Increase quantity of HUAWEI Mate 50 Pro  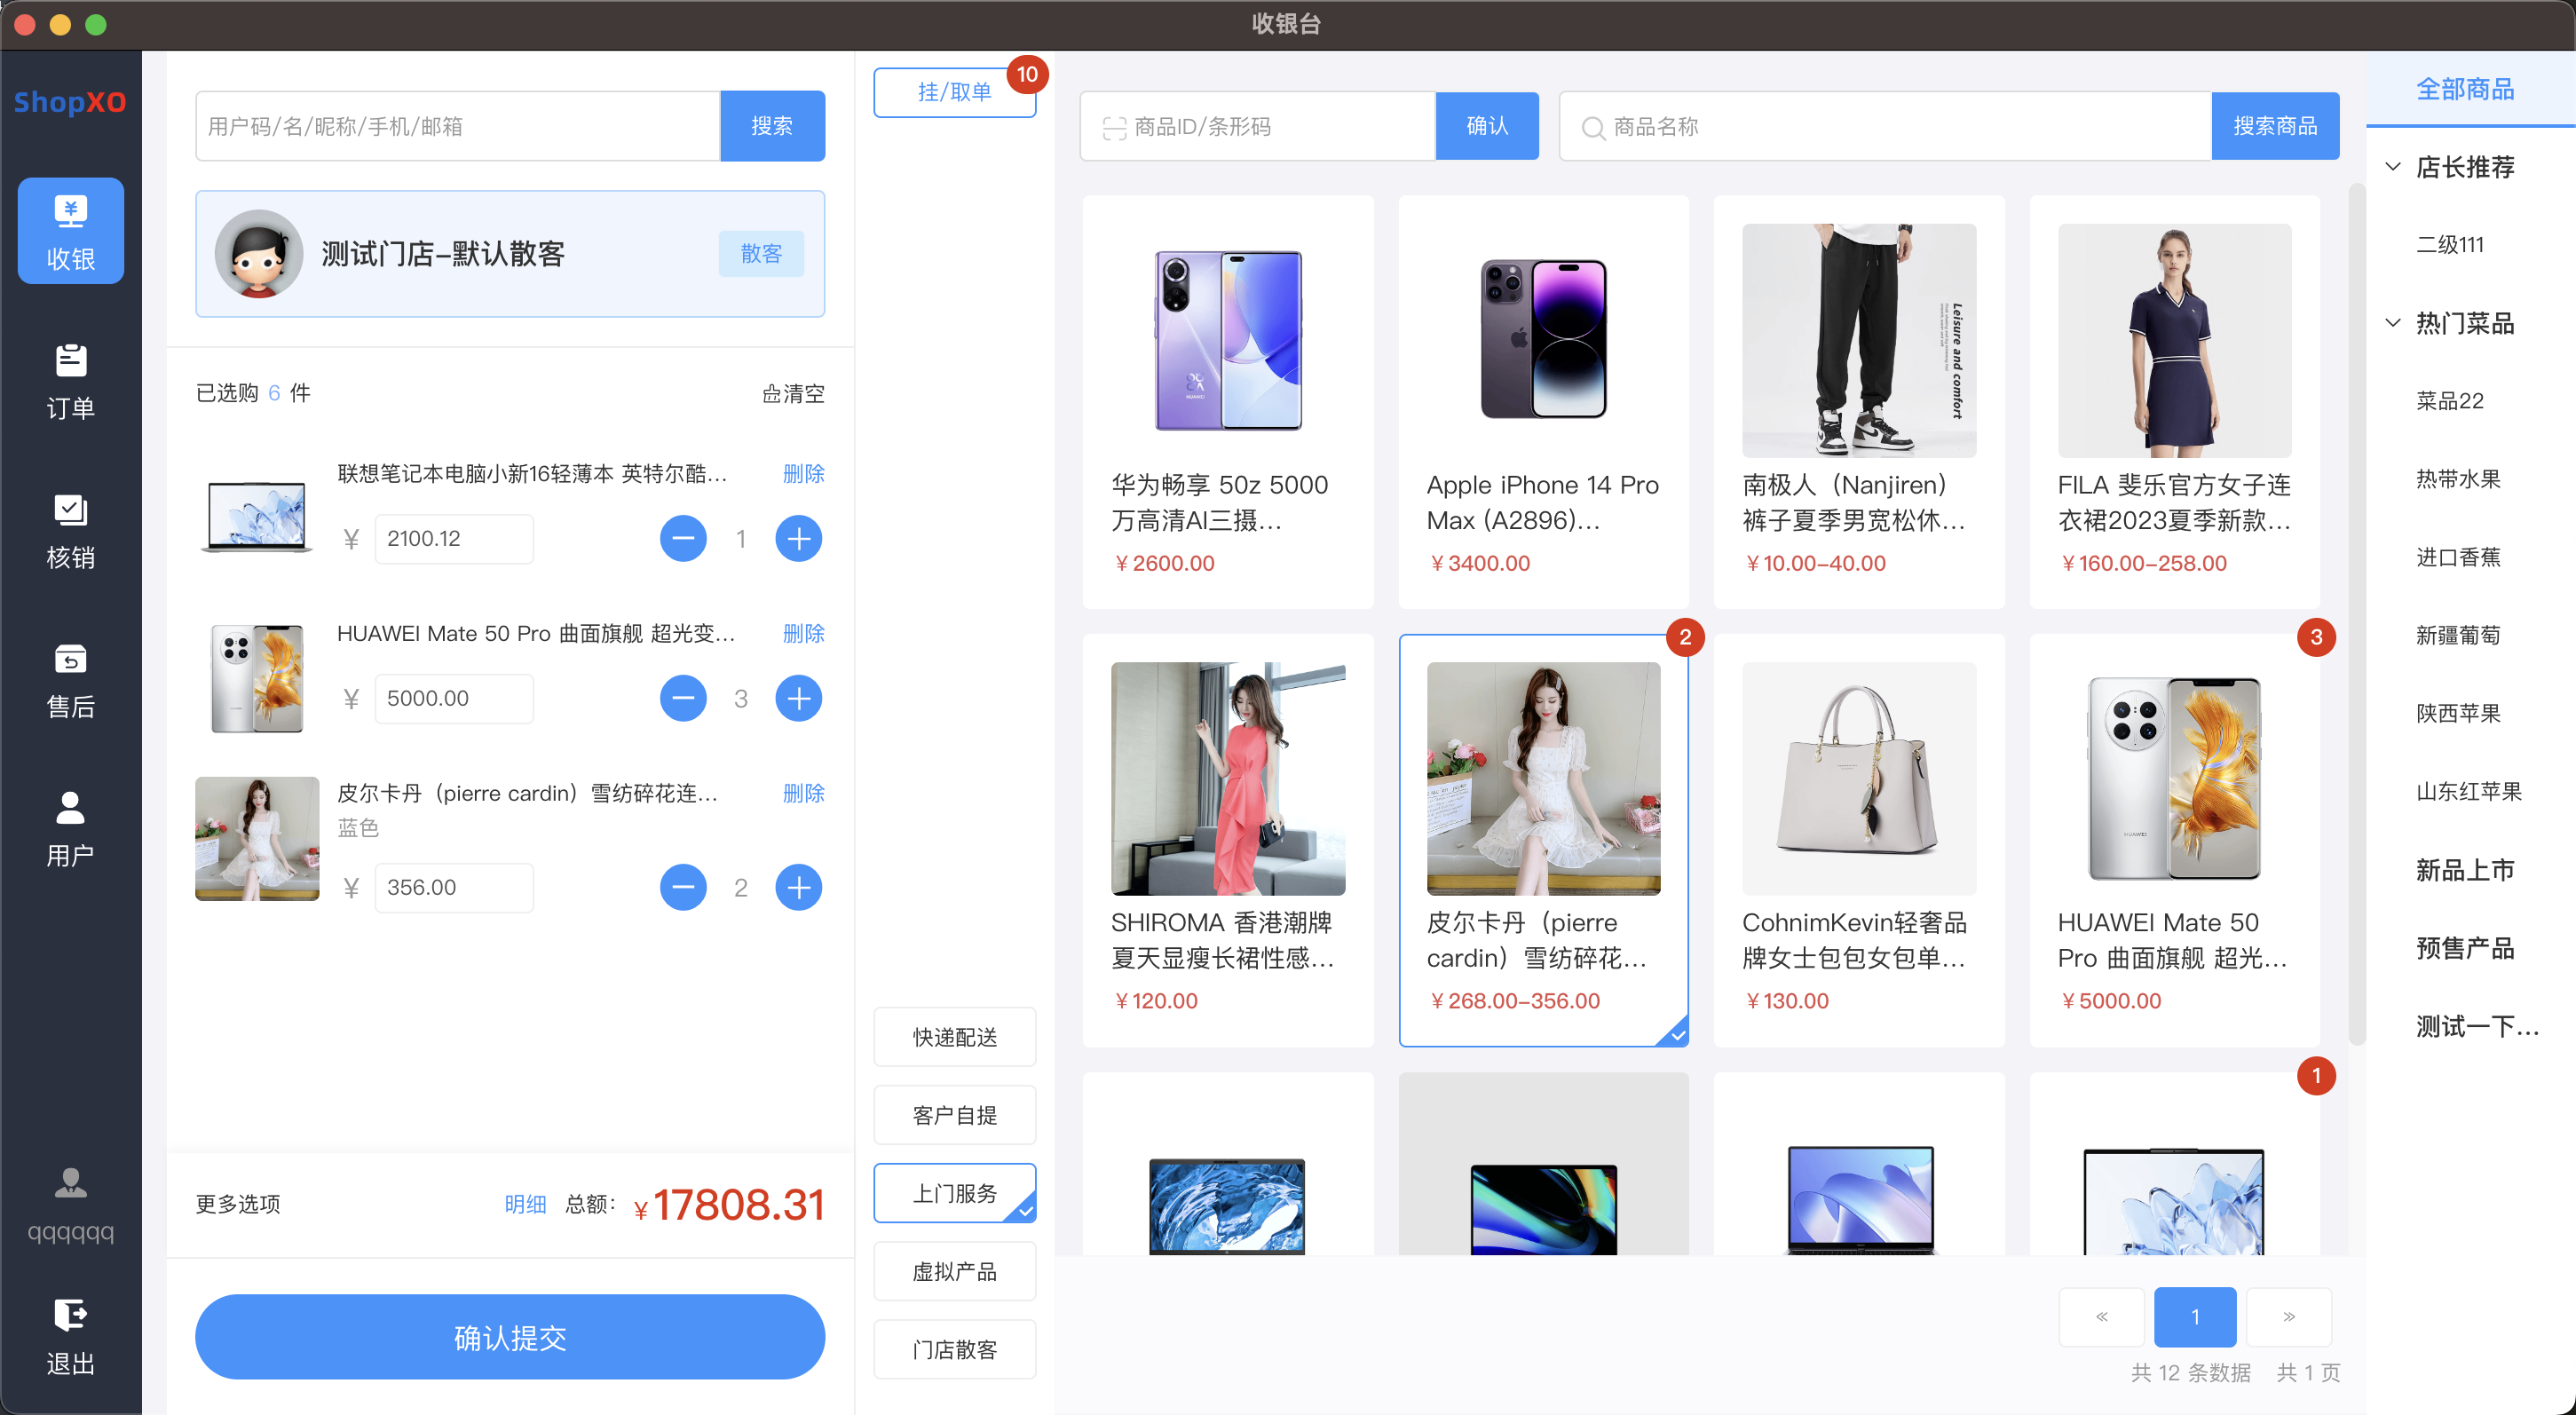(798, 698)
